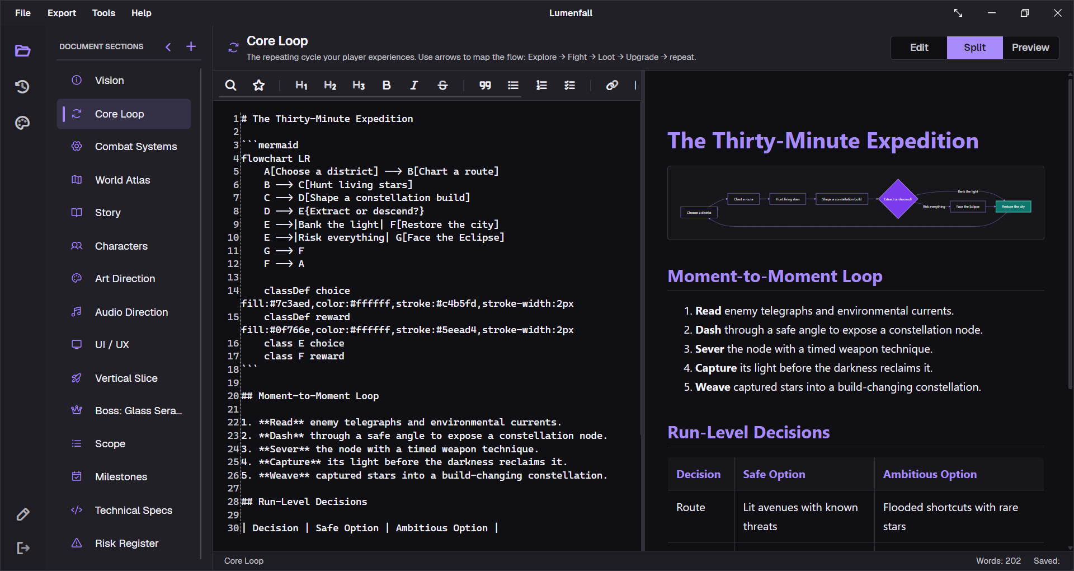
Task: Open the Scope section
Action: [x=124, y=444]
